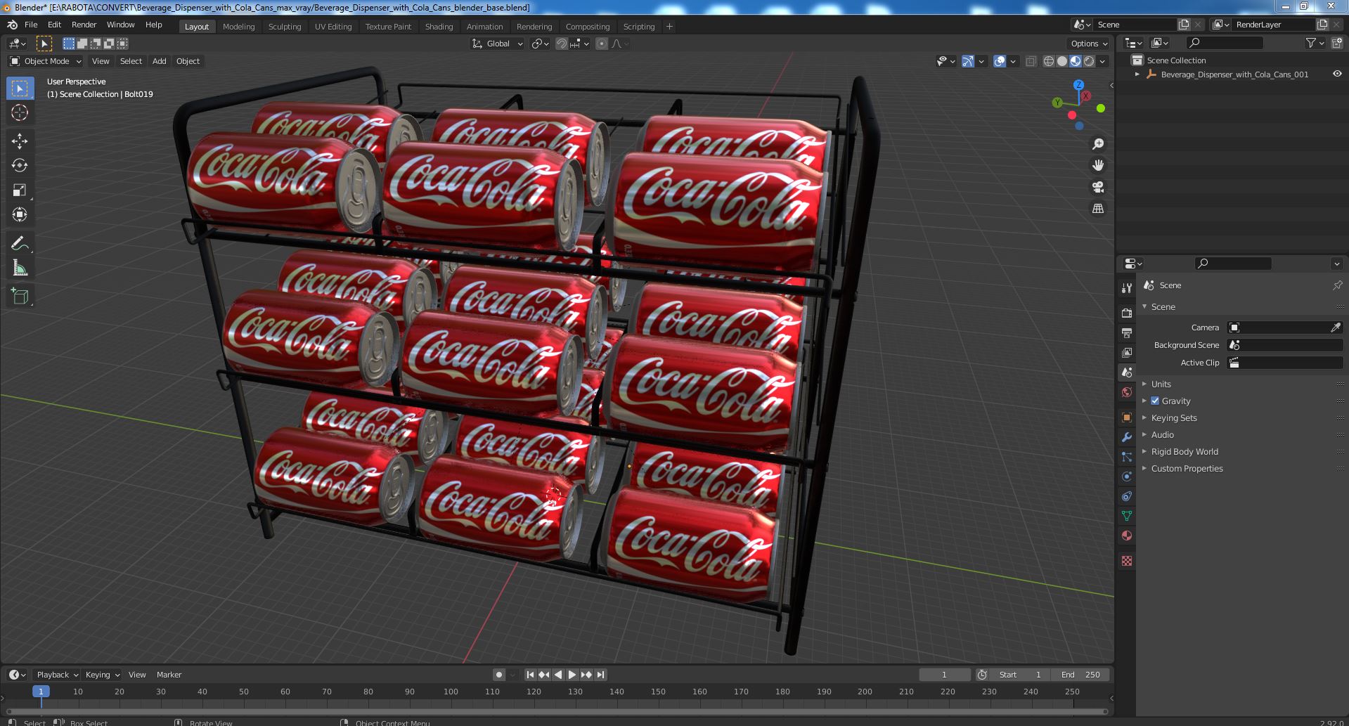Select the Transform tool

coord(20,214)
